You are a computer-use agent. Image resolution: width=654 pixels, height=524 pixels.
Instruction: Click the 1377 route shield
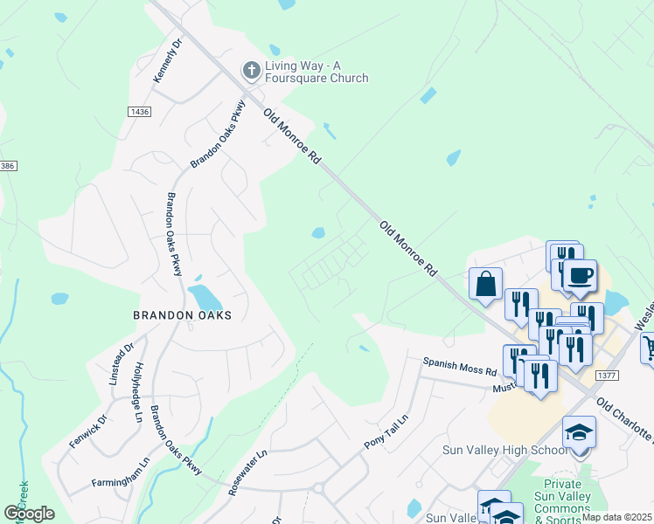pyautogui.click(x=607, y=376)
